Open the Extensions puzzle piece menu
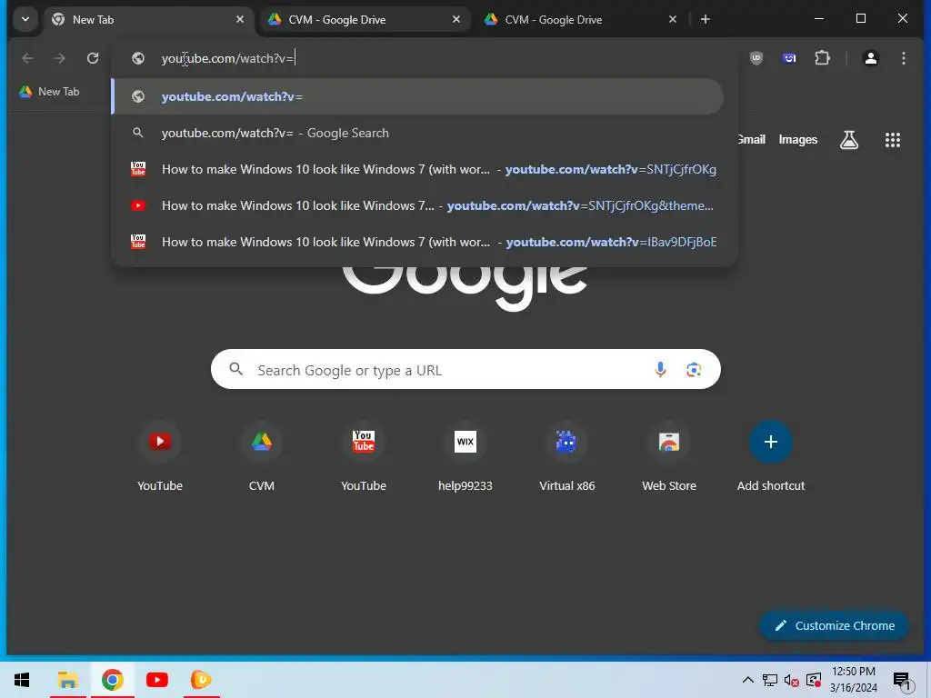 pyautogui.click(x=822, y=58)
